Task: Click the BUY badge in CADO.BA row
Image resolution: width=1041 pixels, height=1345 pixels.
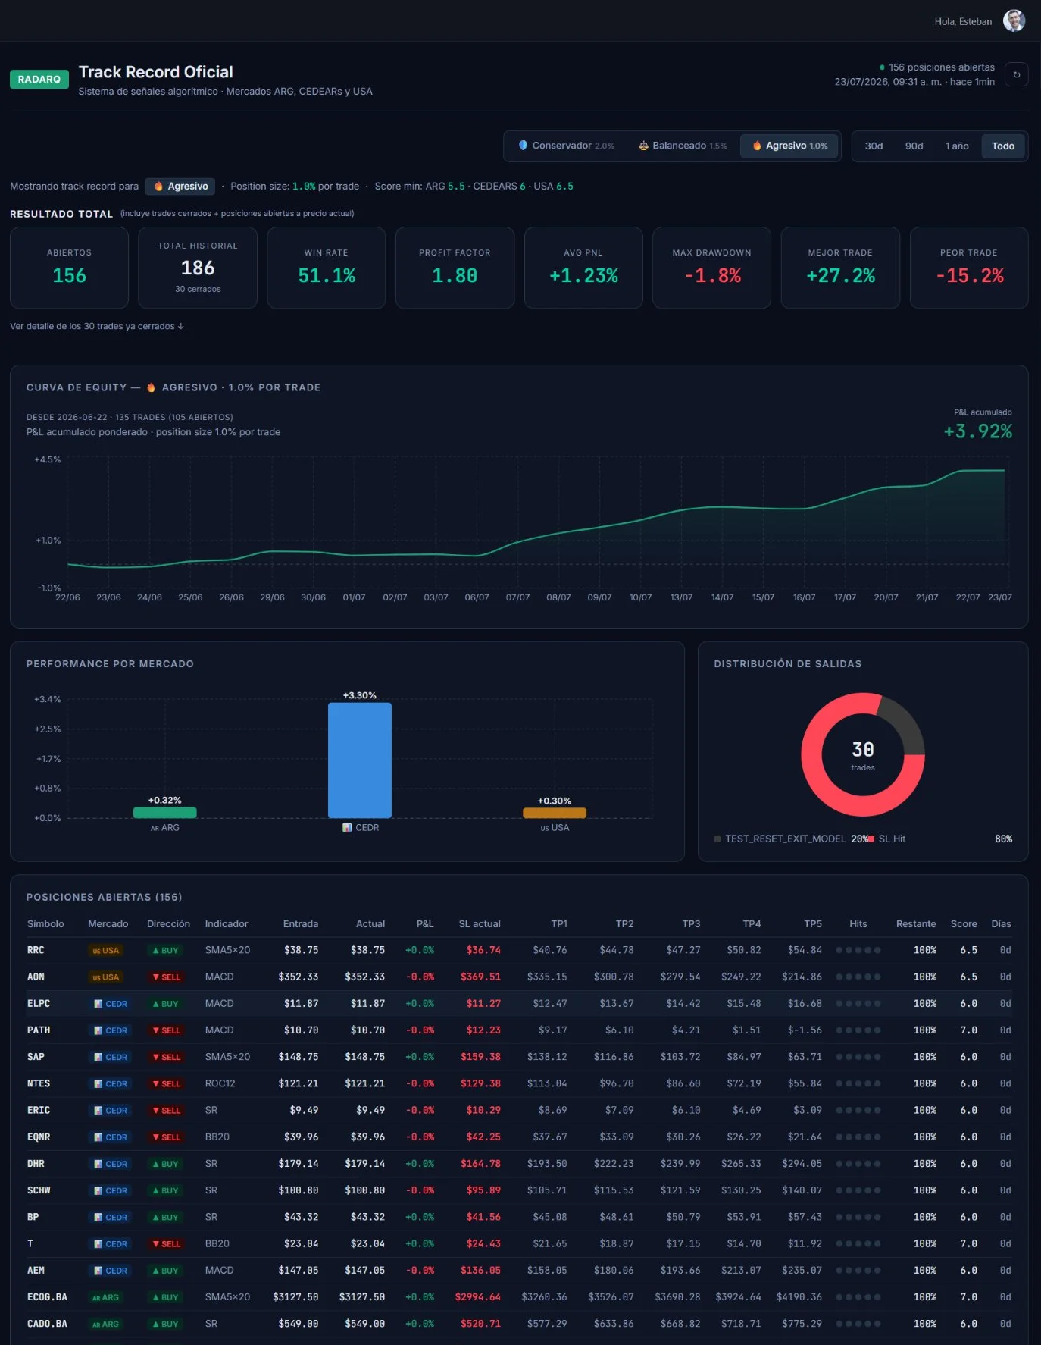Action: coord(166,1324)
